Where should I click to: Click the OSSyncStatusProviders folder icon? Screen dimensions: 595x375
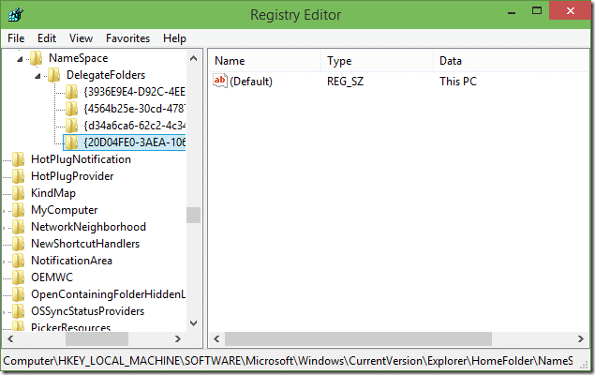18,311
